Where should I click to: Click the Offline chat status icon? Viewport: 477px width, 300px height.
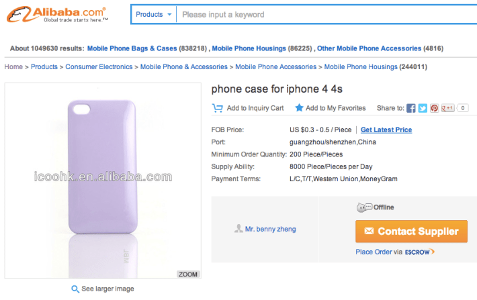coord(363,207)
